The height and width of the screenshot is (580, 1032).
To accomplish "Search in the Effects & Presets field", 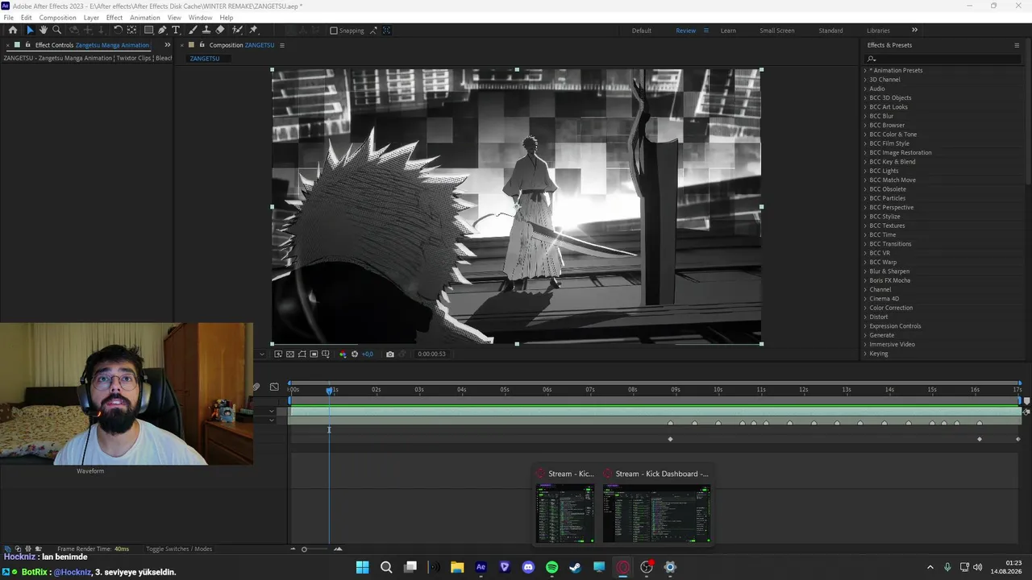I will [943, 59].
